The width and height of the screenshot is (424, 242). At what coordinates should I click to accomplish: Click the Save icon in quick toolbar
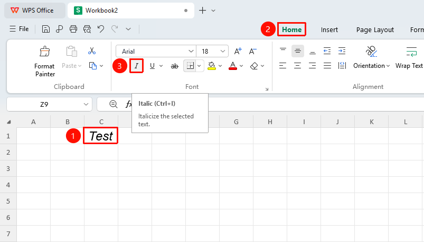[46, 29]
